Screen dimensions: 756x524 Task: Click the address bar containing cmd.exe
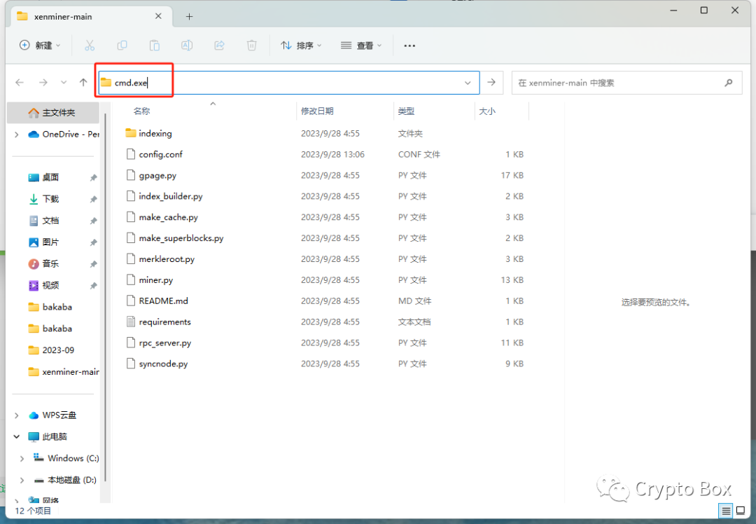(289, 83)
